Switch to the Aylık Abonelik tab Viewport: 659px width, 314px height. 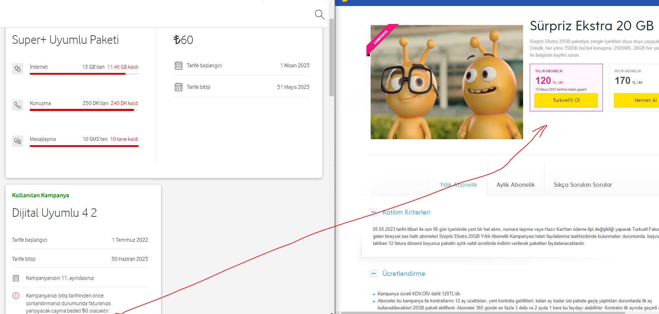[x=515, y=185]
